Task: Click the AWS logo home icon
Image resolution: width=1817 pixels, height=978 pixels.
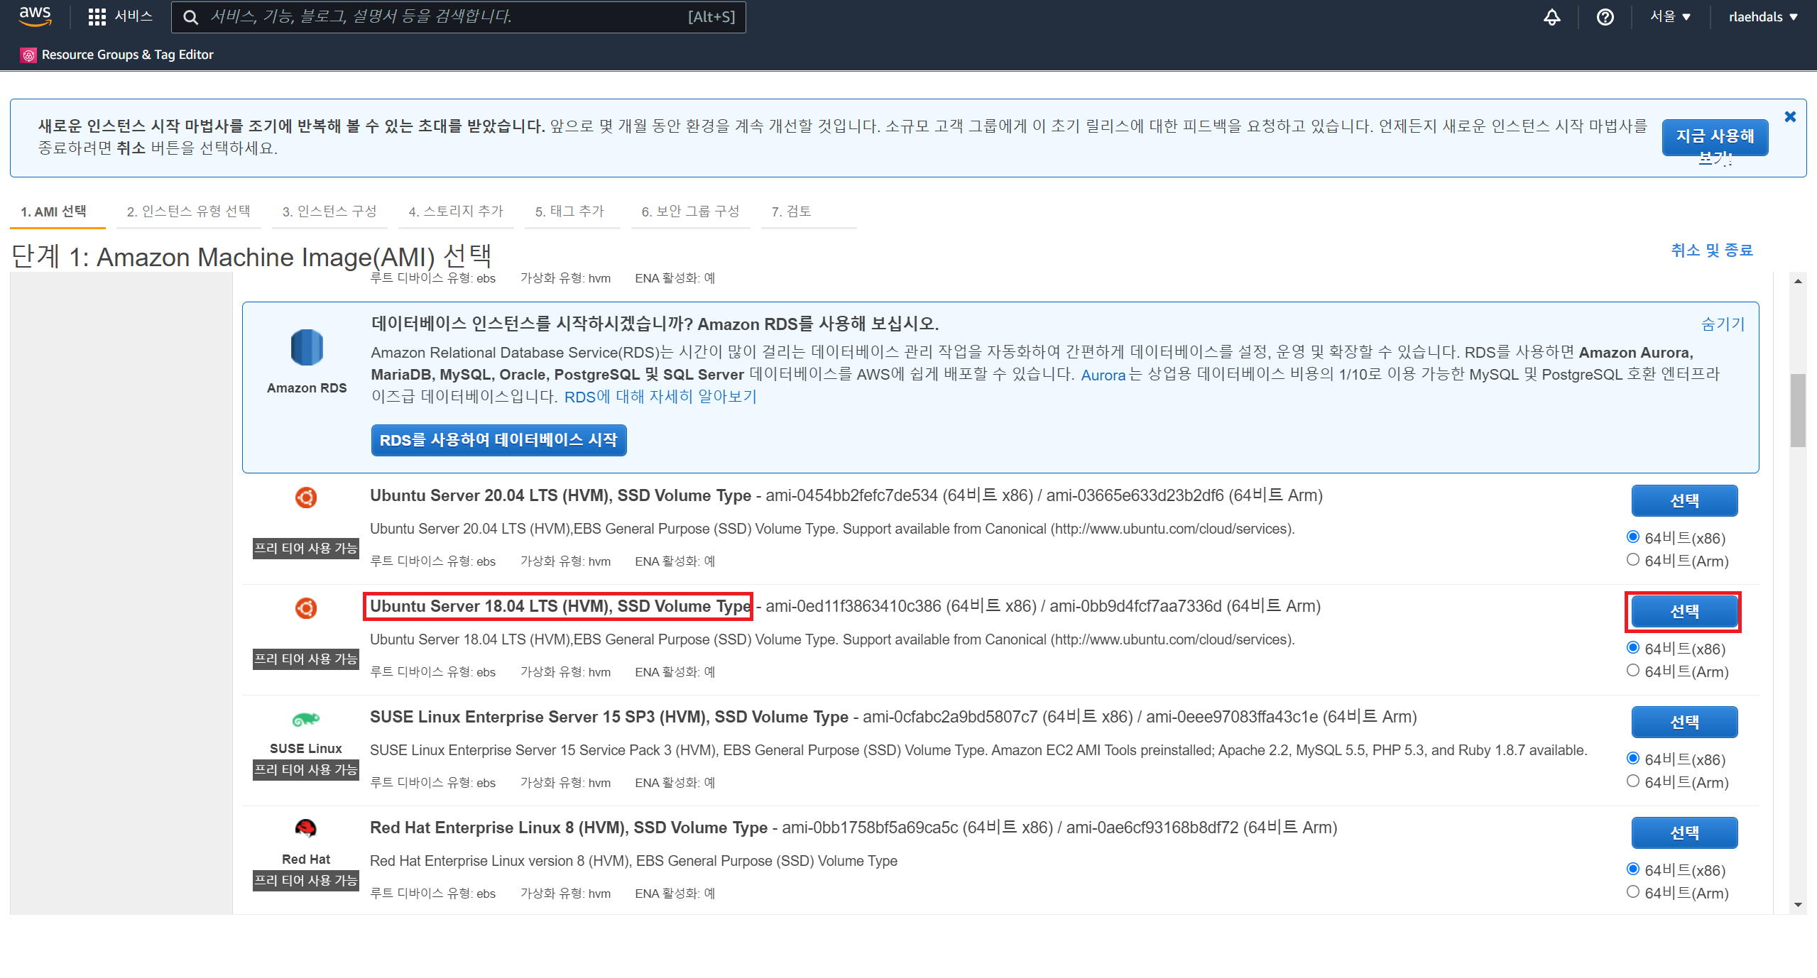Action: coord(35,16)
